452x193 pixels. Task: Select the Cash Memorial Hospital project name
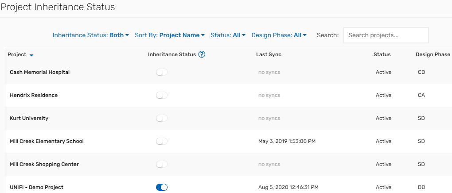pos(39,72)
